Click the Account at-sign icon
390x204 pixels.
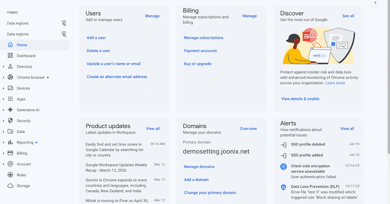click(10, 164)
